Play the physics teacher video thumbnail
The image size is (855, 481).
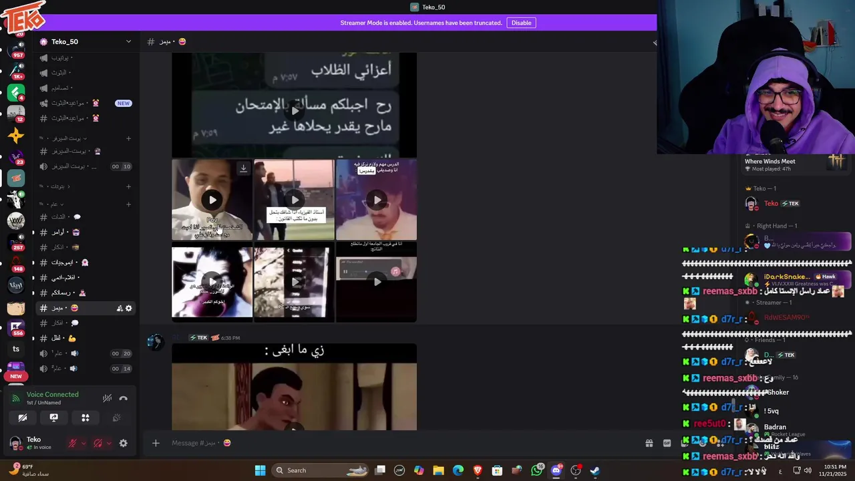pos(295,200)
